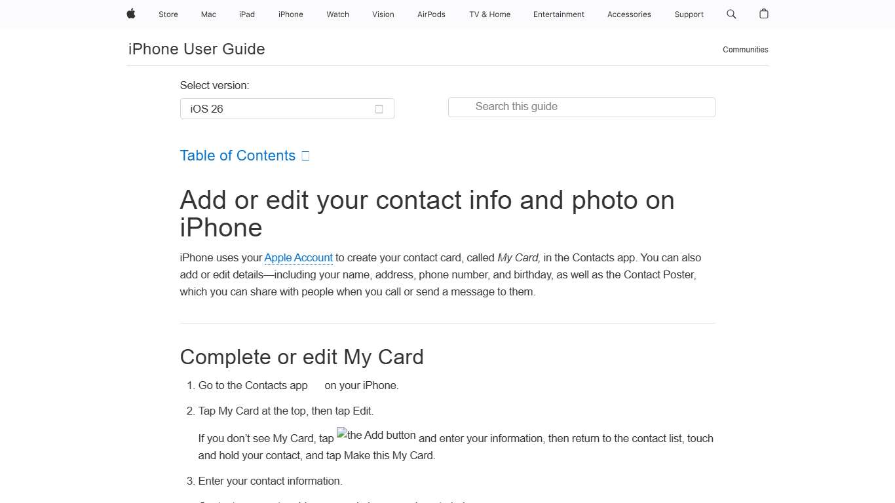
Task: Open the Vision navigation item
Action: click(383, 14)
